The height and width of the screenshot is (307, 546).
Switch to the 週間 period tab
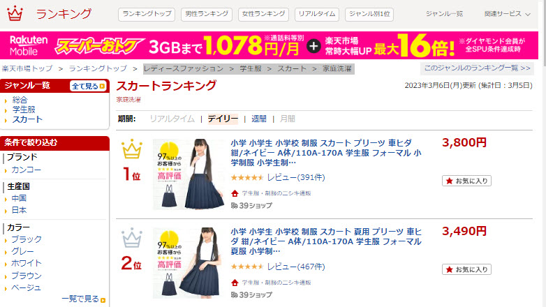259,119
